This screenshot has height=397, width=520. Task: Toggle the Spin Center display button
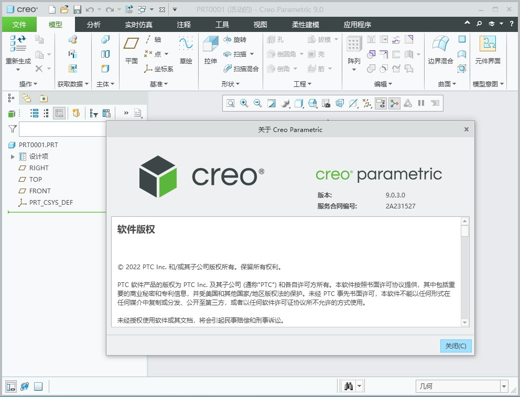click(394, 103)
